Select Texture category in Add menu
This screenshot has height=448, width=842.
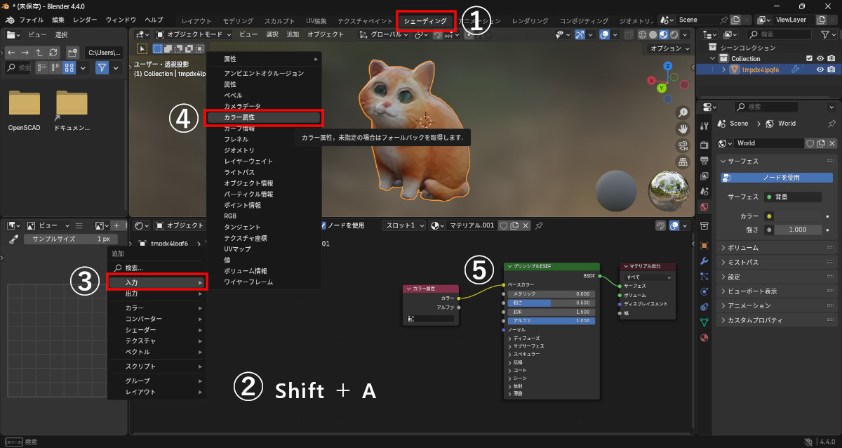156,341
